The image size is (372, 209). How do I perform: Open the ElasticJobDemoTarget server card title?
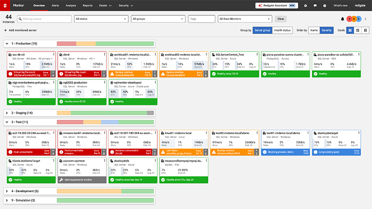pyautogui.click(x=26, y=161)
